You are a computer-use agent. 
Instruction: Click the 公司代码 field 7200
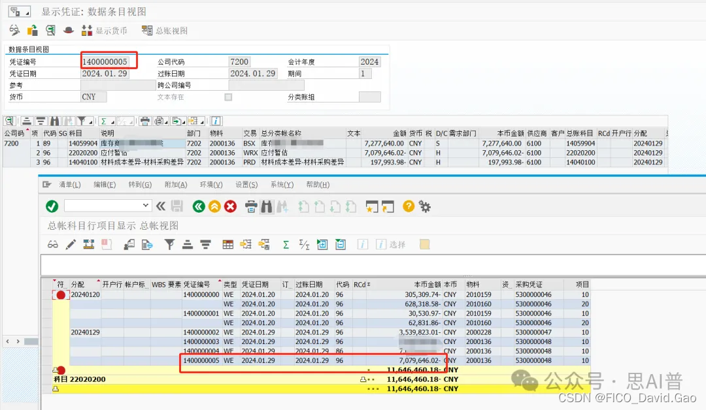tap(239, 61)
